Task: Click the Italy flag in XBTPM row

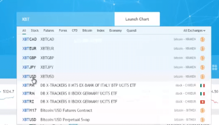Action: (x=203, y=86)
